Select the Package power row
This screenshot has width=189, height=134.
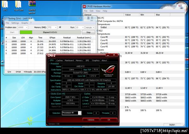(x=140, y=53)
